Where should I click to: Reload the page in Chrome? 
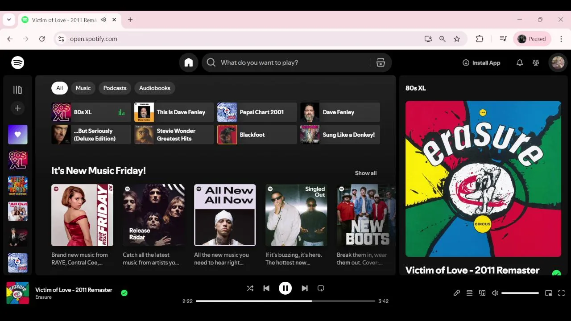point(42,39)
